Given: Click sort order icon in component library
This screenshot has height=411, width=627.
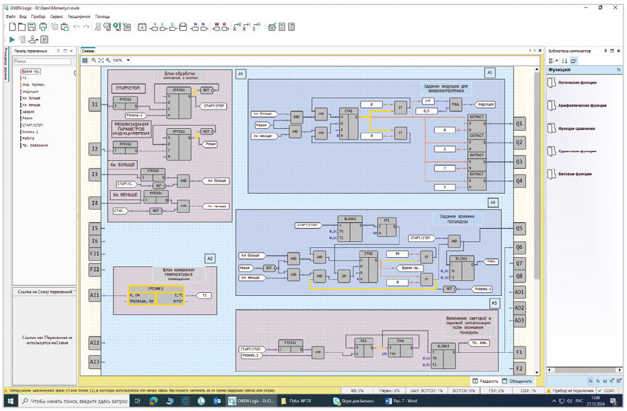Looking at the screenshot, I should coord(564,61).
